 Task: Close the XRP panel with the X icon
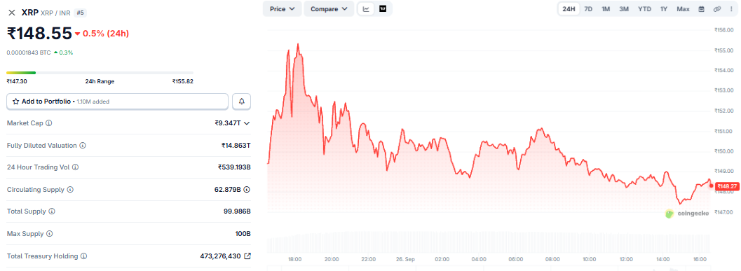tap(12, 13)
